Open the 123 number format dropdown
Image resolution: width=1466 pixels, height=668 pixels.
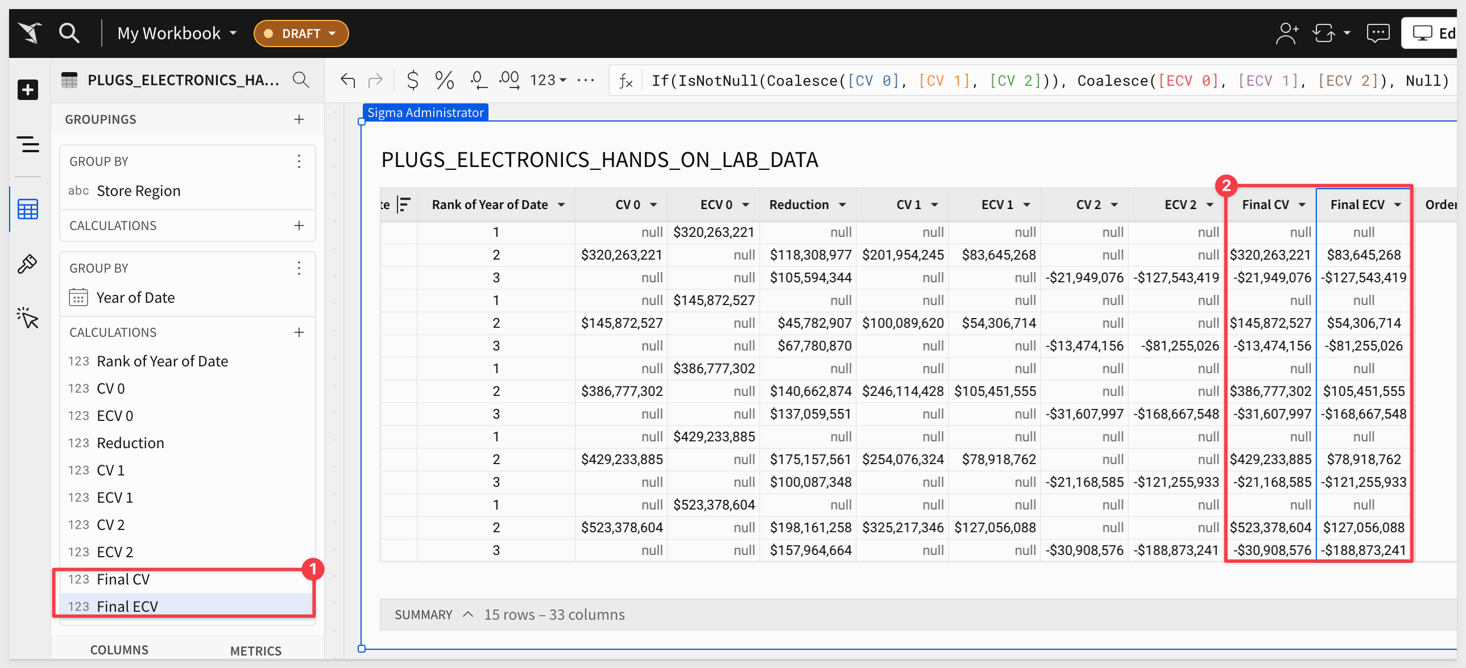coord(548,80)
